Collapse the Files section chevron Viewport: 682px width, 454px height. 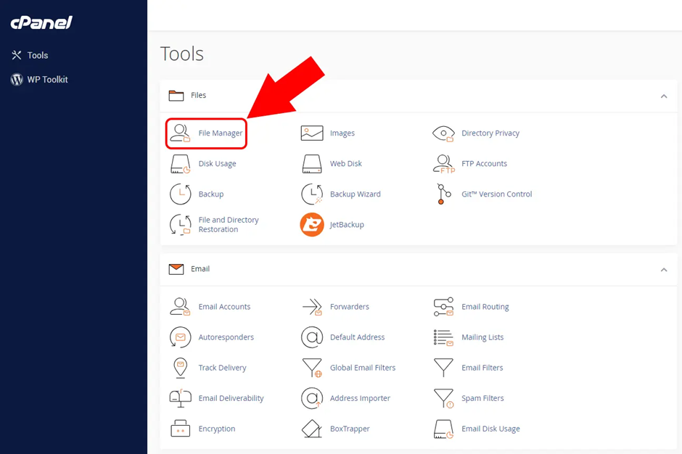click(x=664, y=96)
